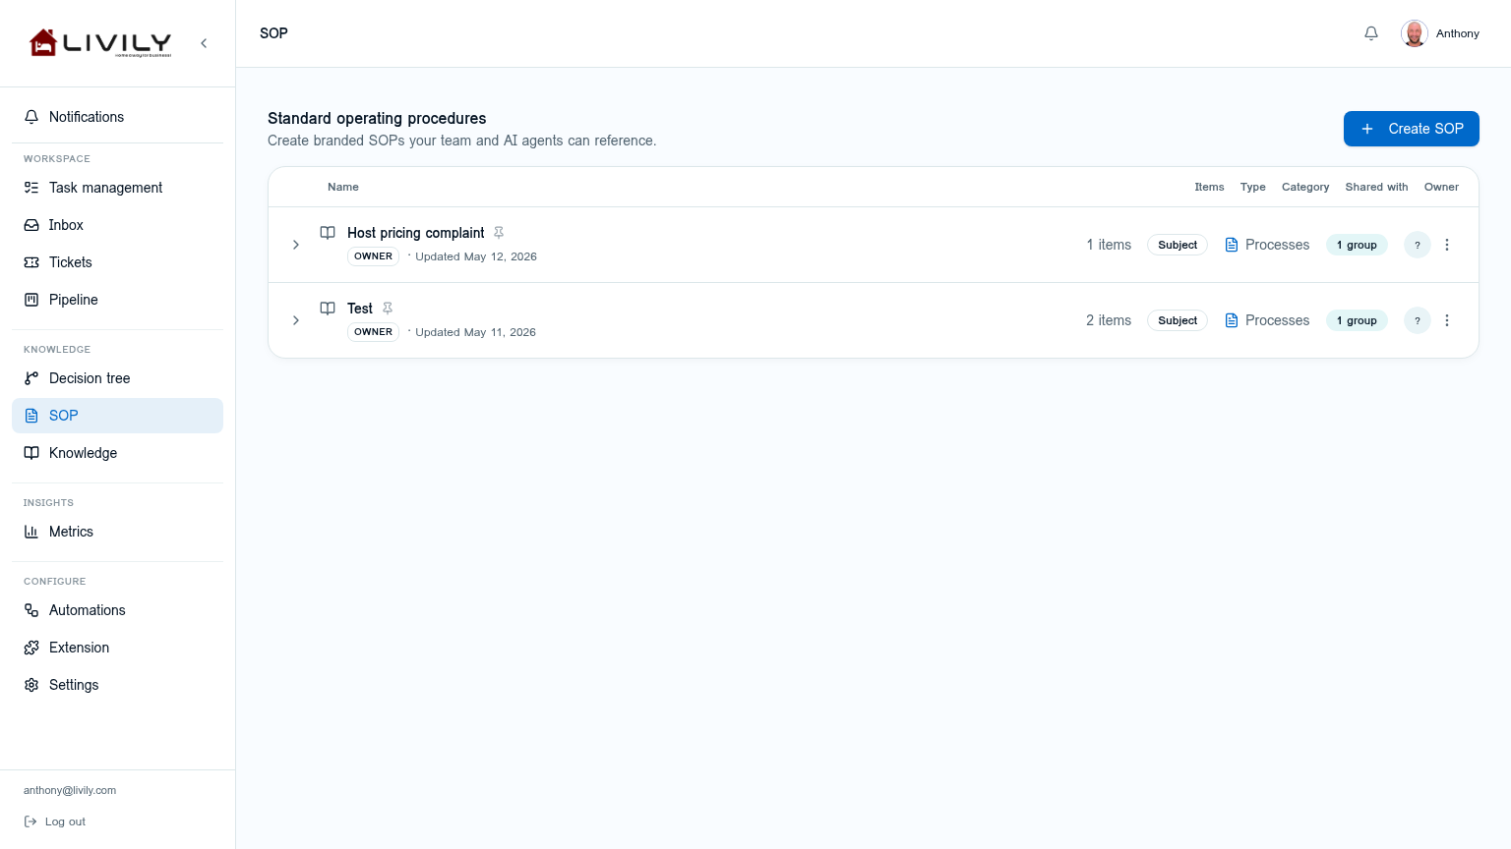
Task: Click Anthony's profile avatar
Action: pyautogui.click(x=1415, y=33)
